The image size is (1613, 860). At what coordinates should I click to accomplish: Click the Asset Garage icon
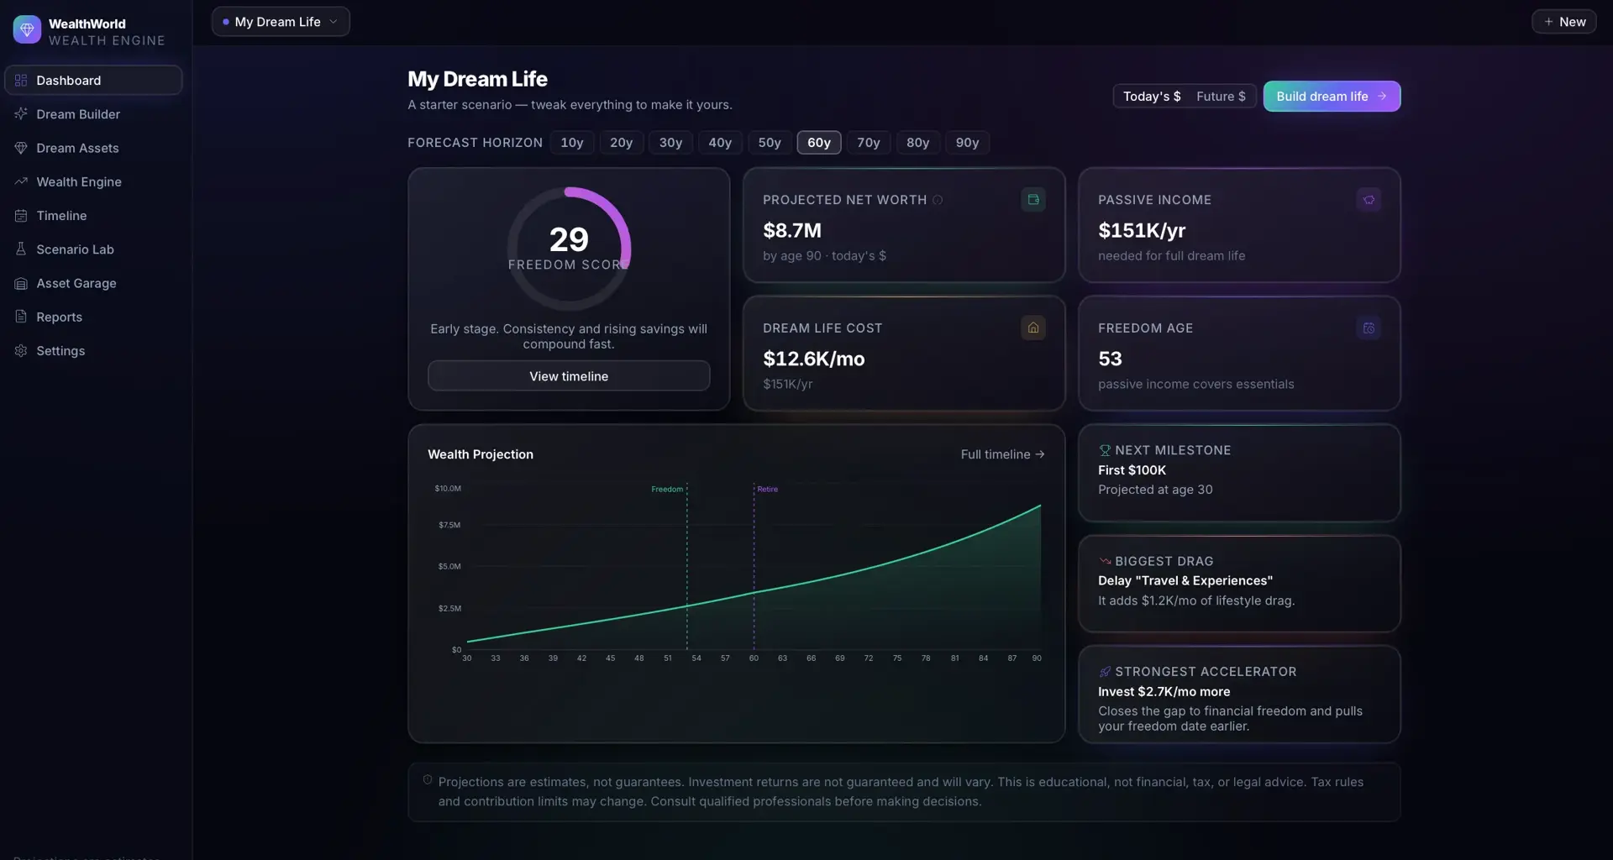click(21, 283)
